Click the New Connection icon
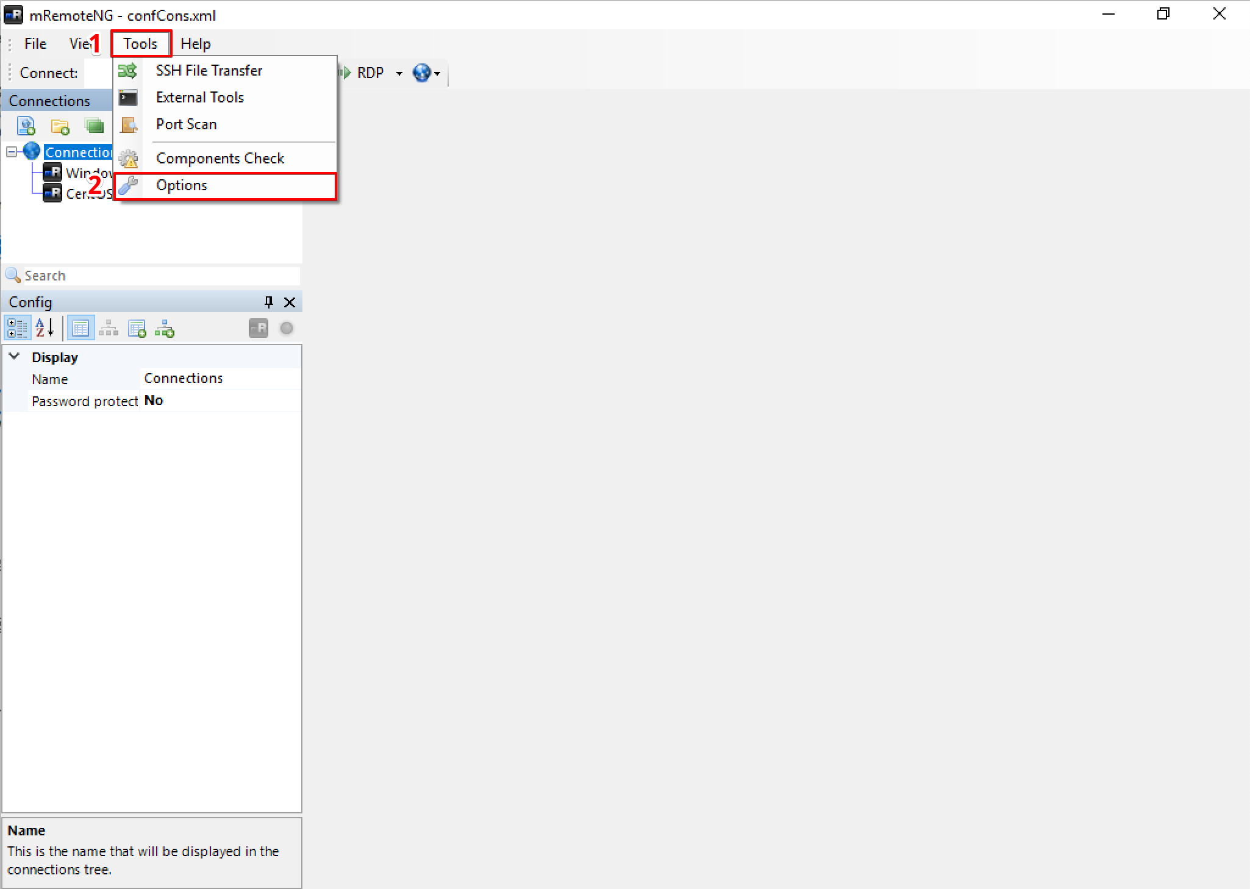Screen dimensions: 1250x889 tap(26, 126)
